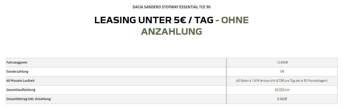Viewport: 343px width, 110px height.
Task: Click the '60 Raten à 141€' cell
Action: (282, 81)
